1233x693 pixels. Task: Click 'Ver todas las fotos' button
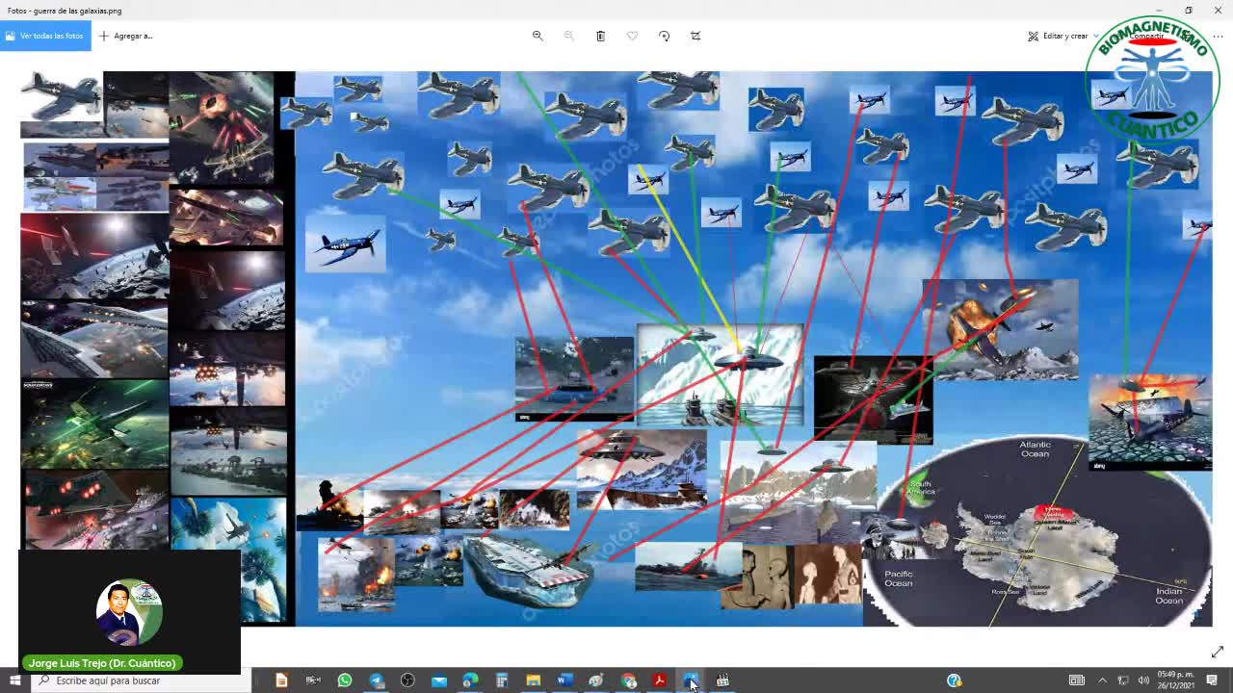point(45,36)
